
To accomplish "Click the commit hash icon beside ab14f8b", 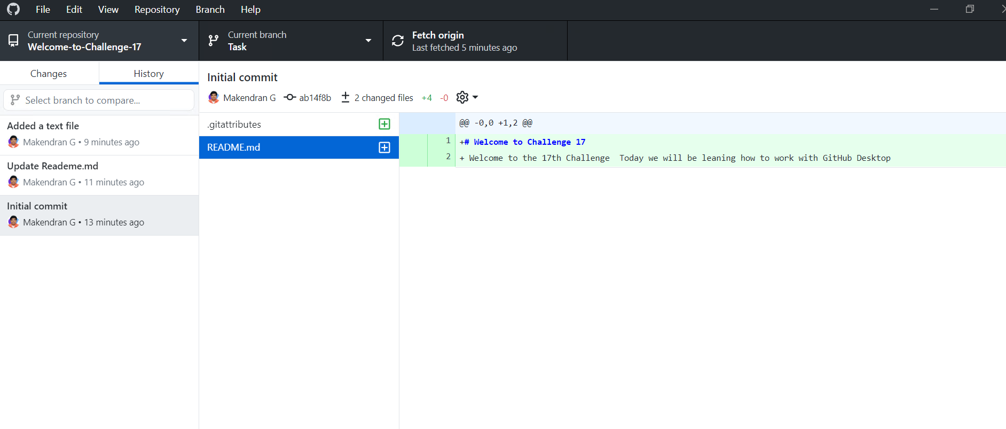I will 289,97.
